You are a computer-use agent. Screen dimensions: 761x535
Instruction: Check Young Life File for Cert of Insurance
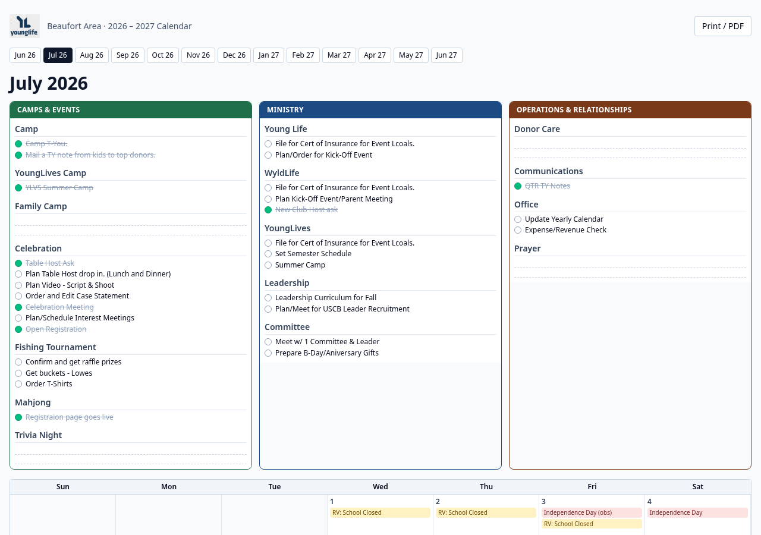tap(268, 144)
